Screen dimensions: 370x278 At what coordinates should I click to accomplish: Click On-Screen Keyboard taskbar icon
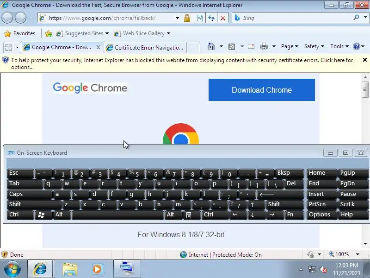(127, 269)
